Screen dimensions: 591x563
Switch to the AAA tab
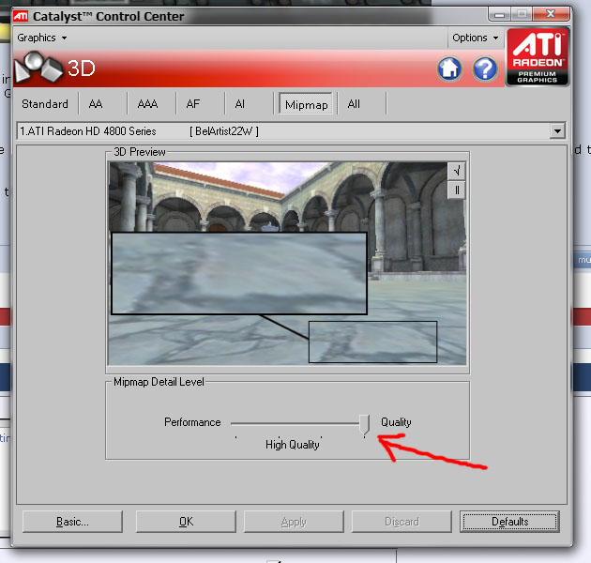click(147, 104)
